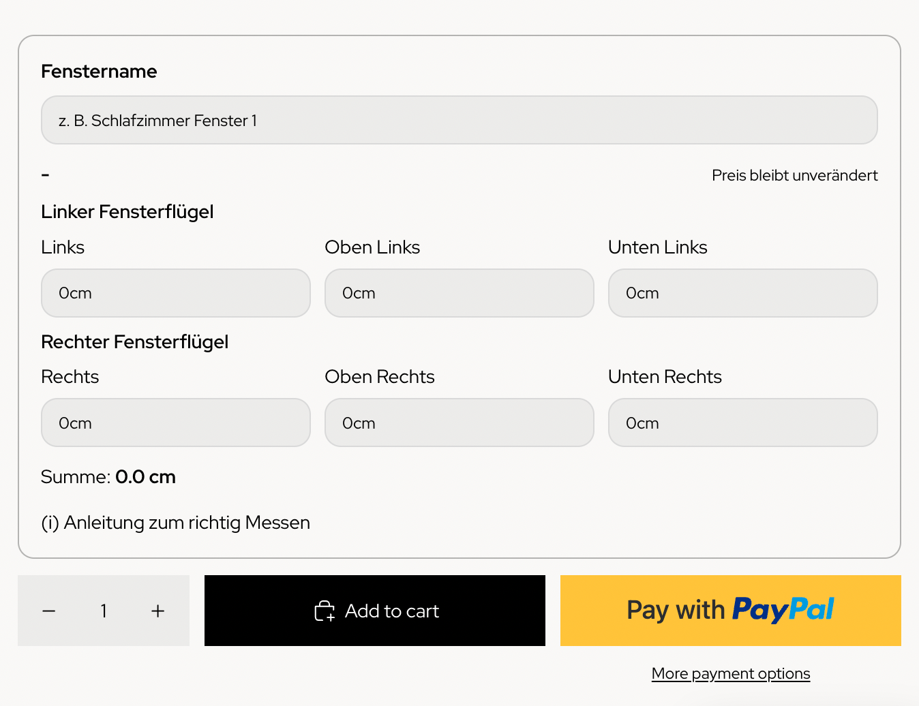Click the Linker Fensterflügel heading
This screenshot has width=919, height=706.
point(127,212)
